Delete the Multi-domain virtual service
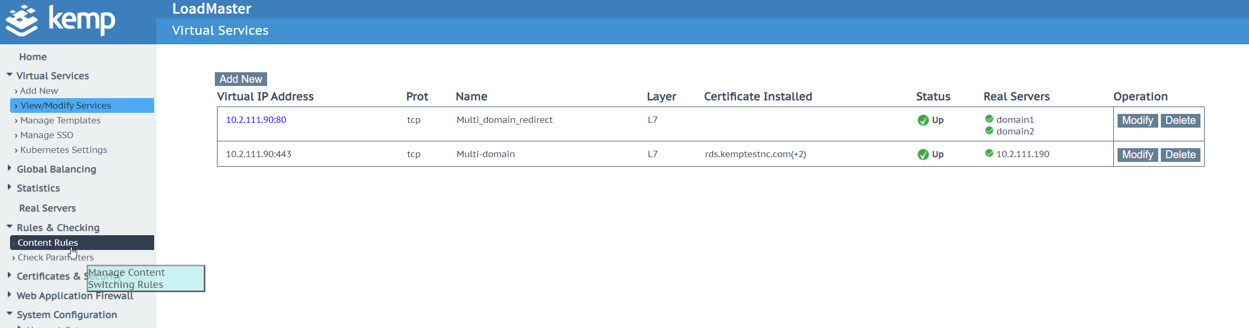1249x328 pixels. pyautogui.click(x=1180, y=155)
